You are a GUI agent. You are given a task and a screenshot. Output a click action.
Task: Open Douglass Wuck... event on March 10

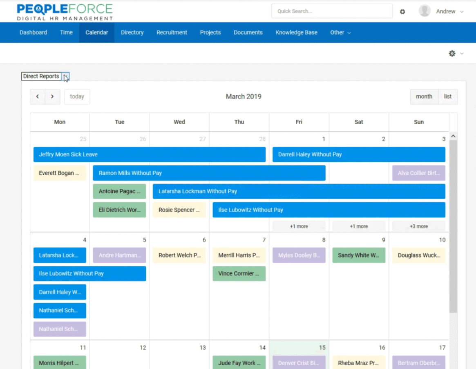(419, 255)
